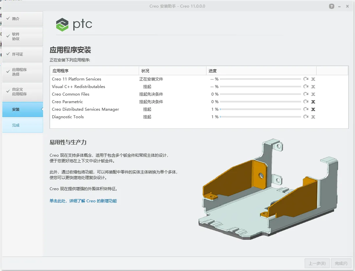Cancel Creo 11 Platform Services installation
The height and width of the screenshot is (271, 355).
313,79
